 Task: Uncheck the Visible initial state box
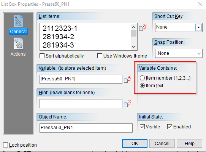(x=142, y=127)
